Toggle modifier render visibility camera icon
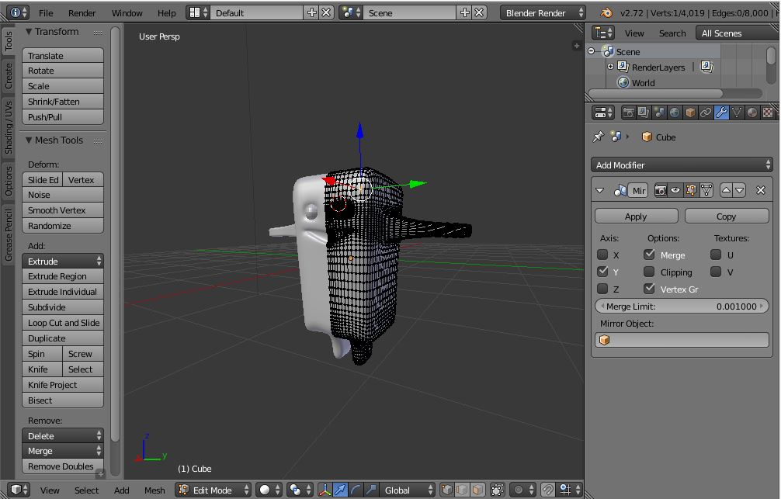 [x=661, y=190]
